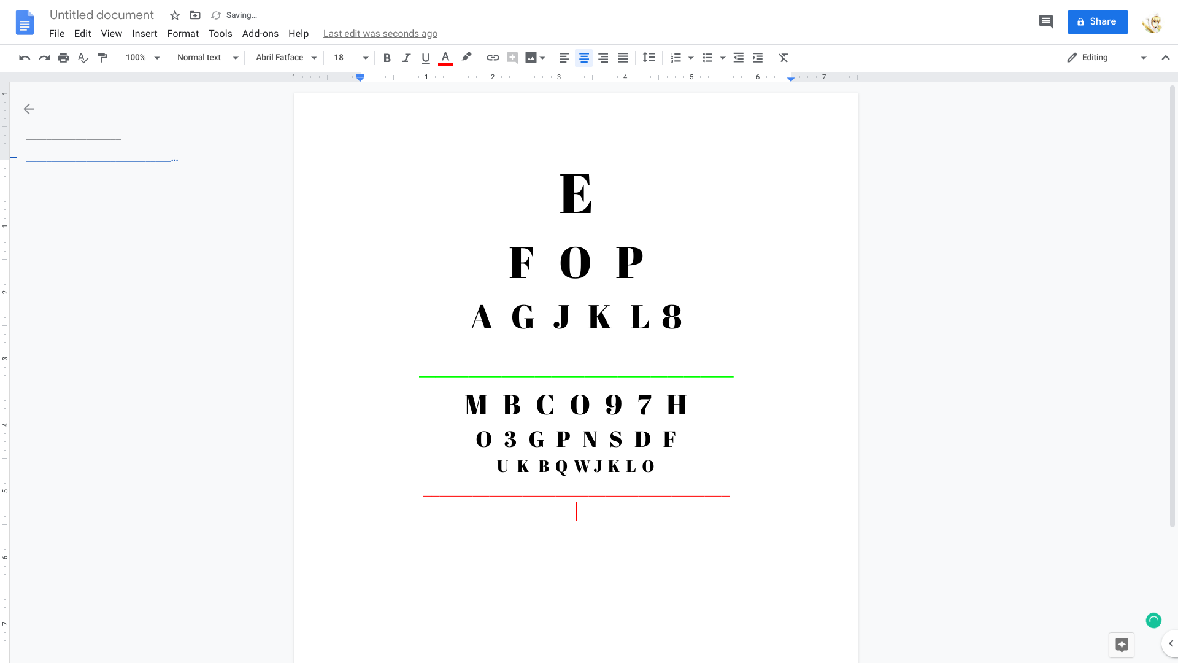This screenshot has height=663, width=1178.
Task: Click the clear formatting icon
Action: pos(783,58)
